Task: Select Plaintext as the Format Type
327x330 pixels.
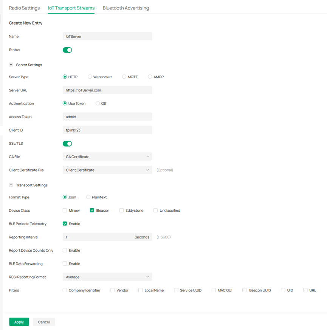Action: click(x=88, y=197)
